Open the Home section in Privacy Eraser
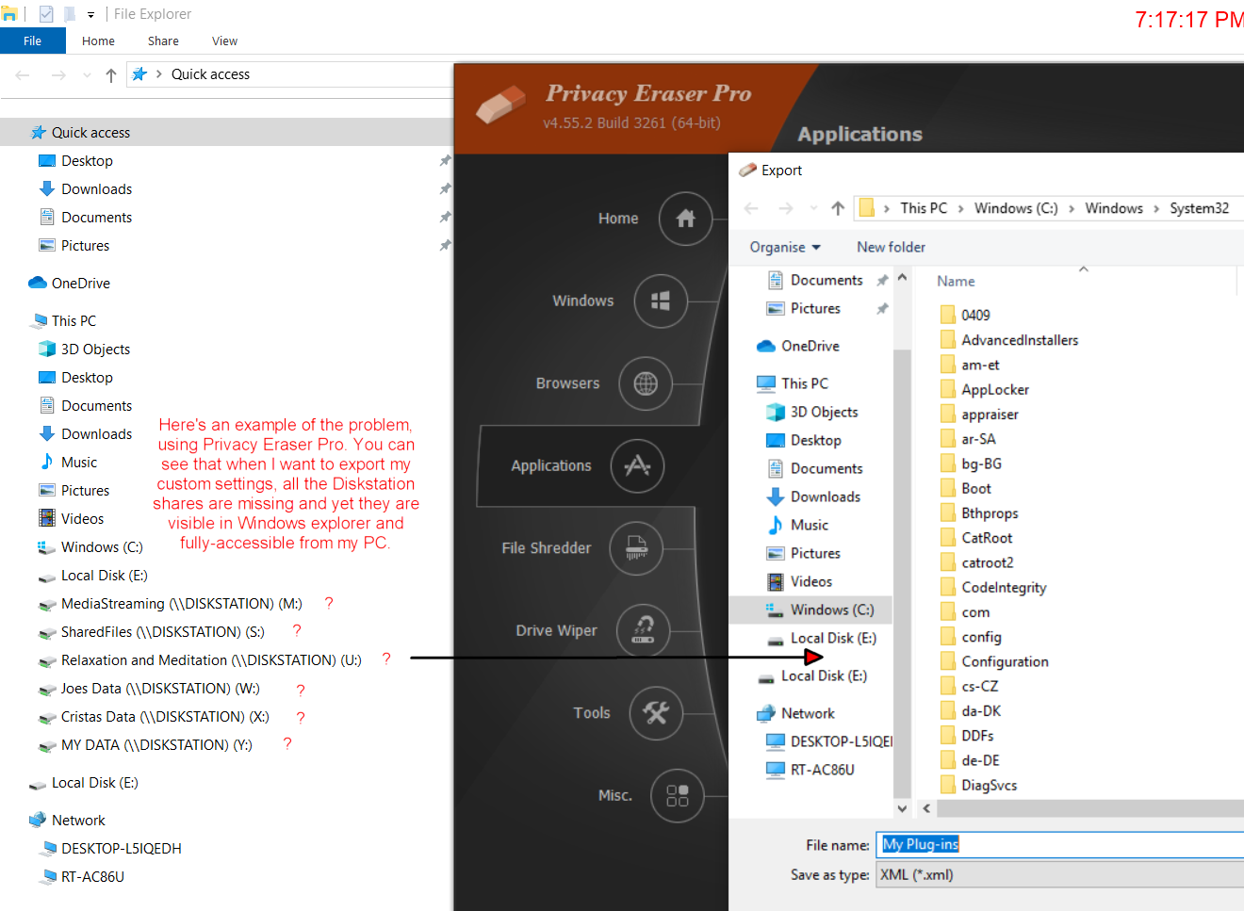 [685, 219]
